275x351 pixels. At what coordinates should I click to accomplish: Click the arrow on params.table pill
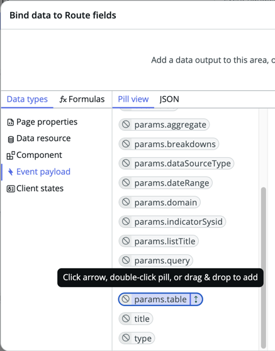[196, 299]
